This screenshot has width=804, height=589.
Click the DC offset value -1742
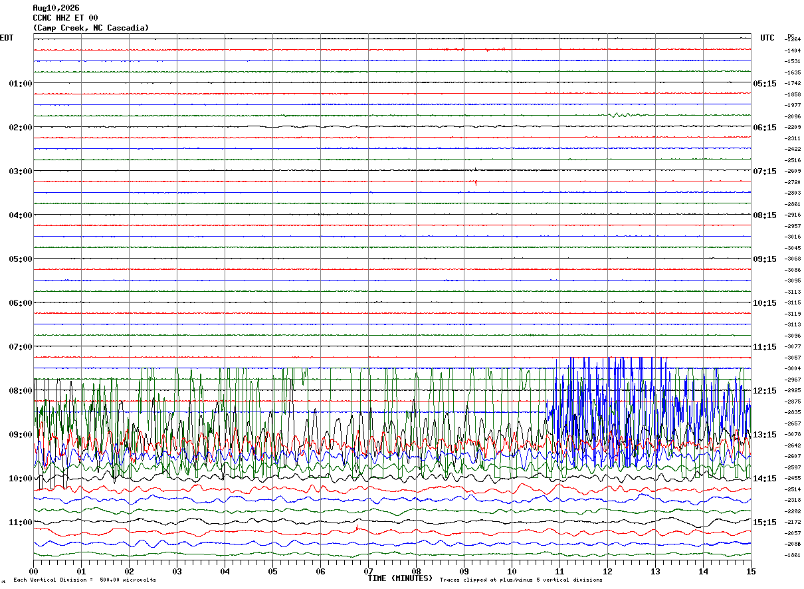click(x=792, y=83)
